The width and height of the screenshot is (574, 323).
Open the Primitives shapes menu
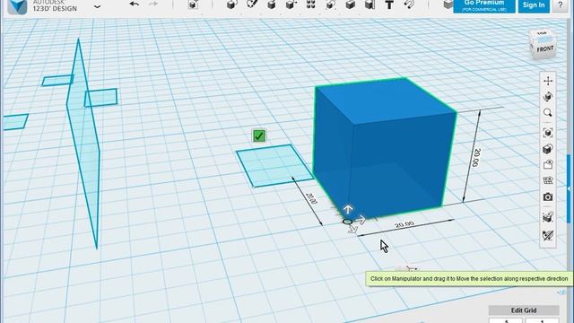231,4
